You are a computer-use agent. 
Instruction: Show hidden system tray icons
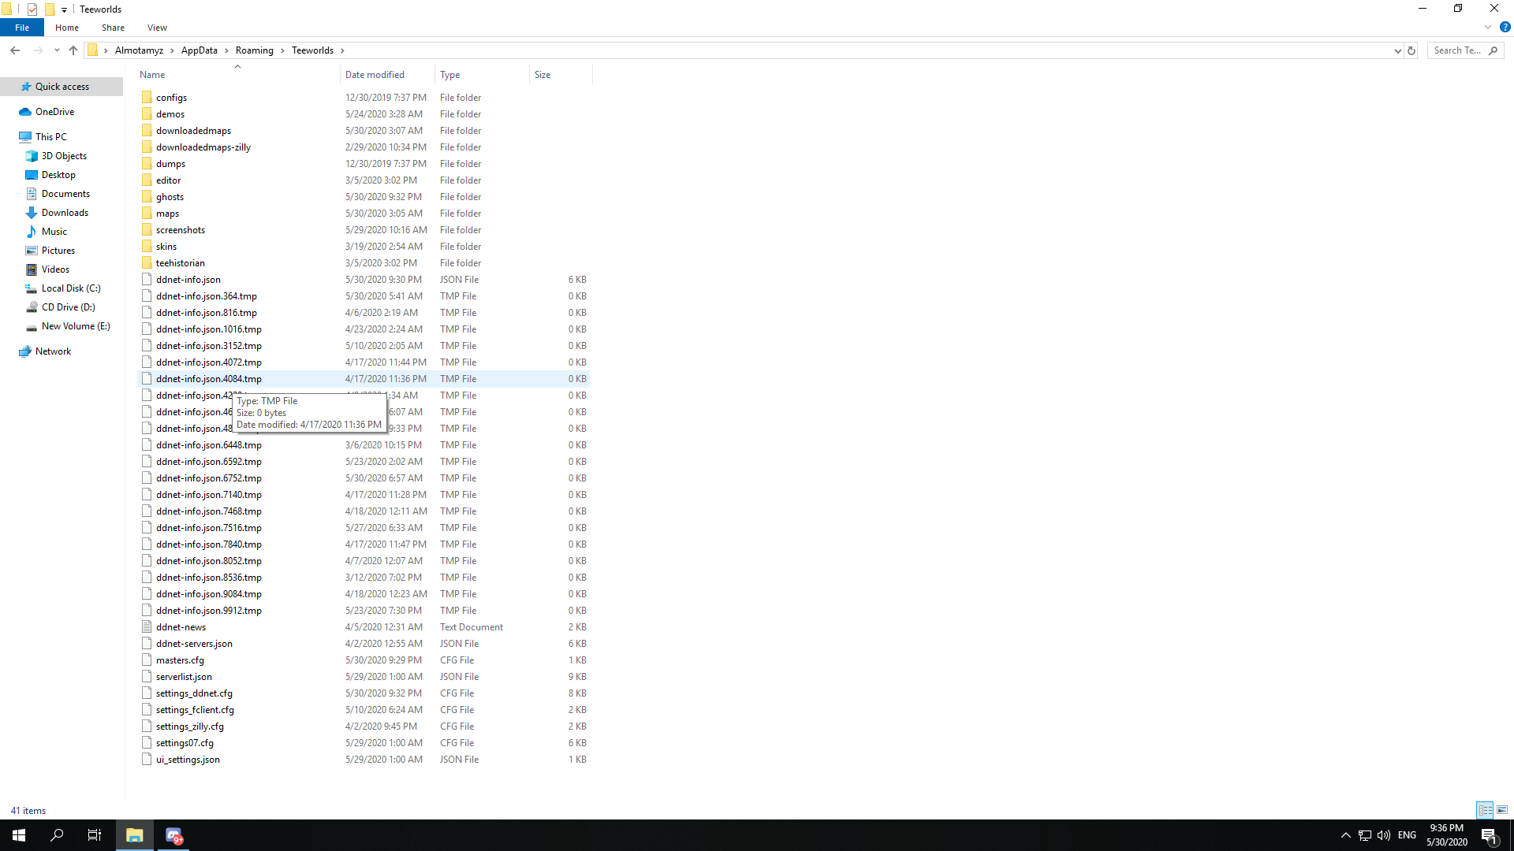click(x=1345, y=835)
